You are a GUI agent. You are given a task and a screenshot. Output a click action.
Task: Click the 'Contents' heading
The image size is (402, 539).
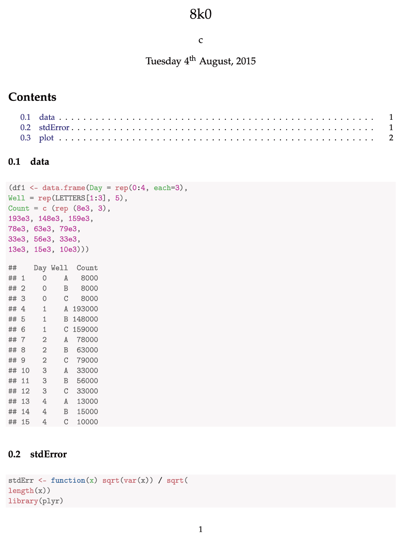click(x=32, y=97)
